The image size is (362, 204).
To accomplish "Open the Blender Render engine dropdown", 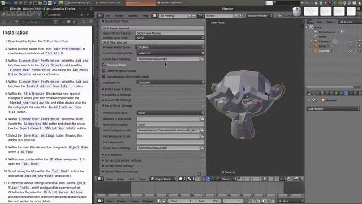I will tap(260, 16).
